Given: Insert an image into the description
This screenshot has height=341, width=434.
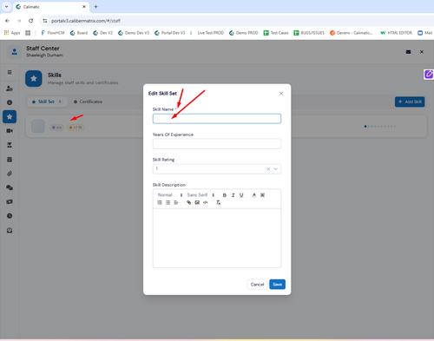Looking at the screenshot, I should point(197,202).
